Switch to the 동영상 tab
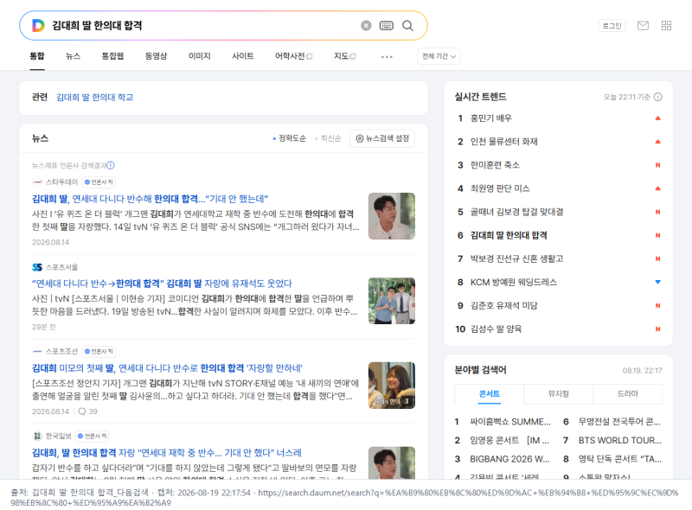692x510 pixels. coord(157,56)
